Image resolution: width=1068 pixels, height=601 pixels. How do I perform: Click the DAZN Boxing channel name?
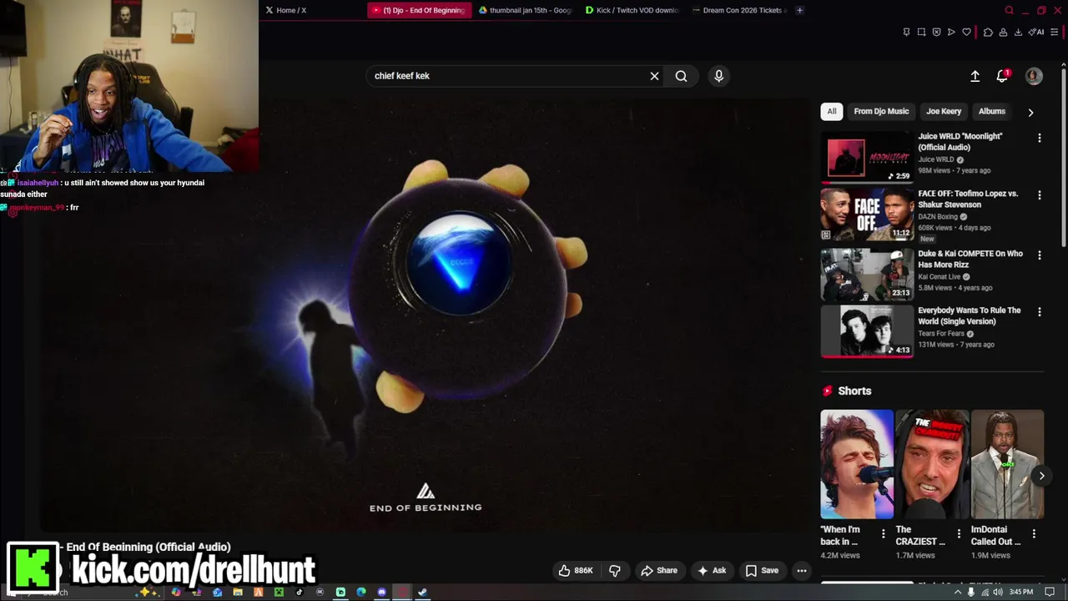click(x=939, y=216)
